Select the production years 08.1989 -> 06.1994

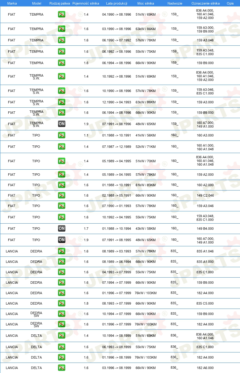point(117,262)
